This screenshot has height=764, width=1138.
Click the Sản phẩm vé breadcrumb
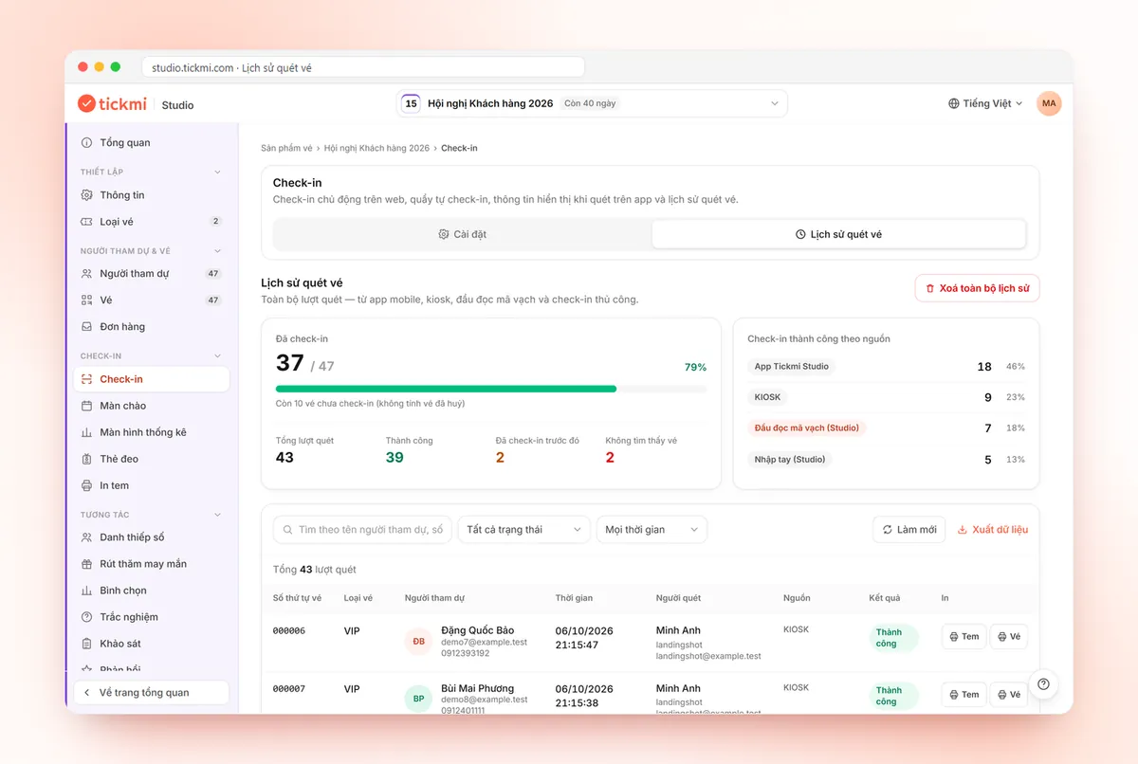click(286, 149)
